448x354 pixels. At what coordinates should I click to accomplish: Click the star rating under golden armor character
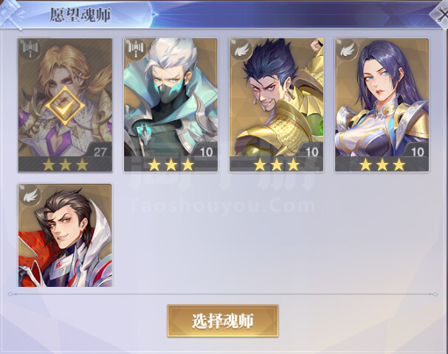click(277, 164)
